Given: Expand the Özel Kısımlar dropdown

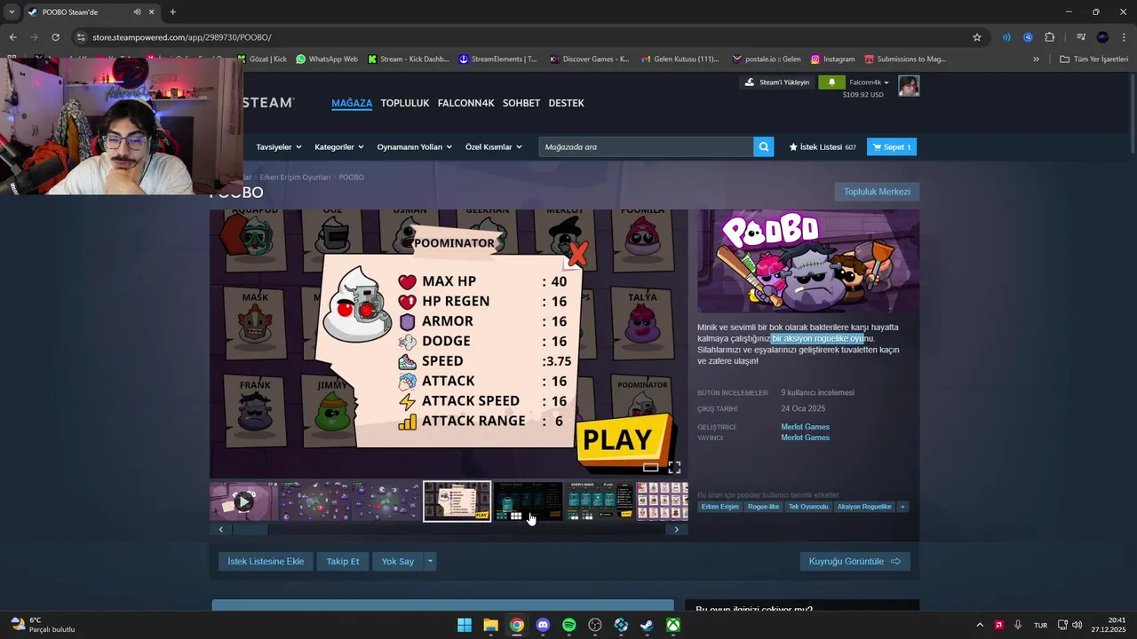Looking at the screenshot, I should (494, 147).
